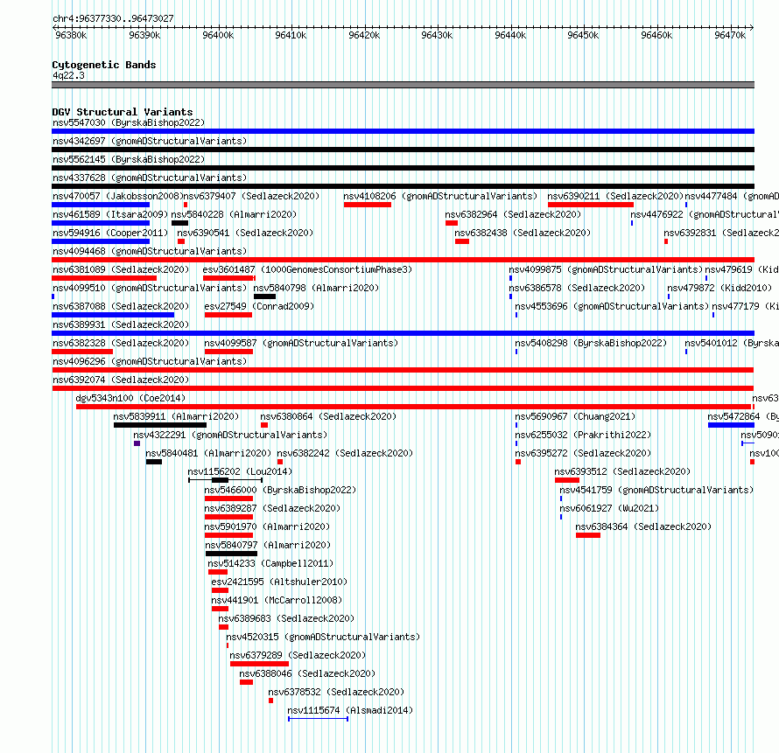The width and height of the screenshot is (779, 753).
Task: Click the nsv6381089 (Sedlazeck2020) red bar
Action: pos(104,278)
